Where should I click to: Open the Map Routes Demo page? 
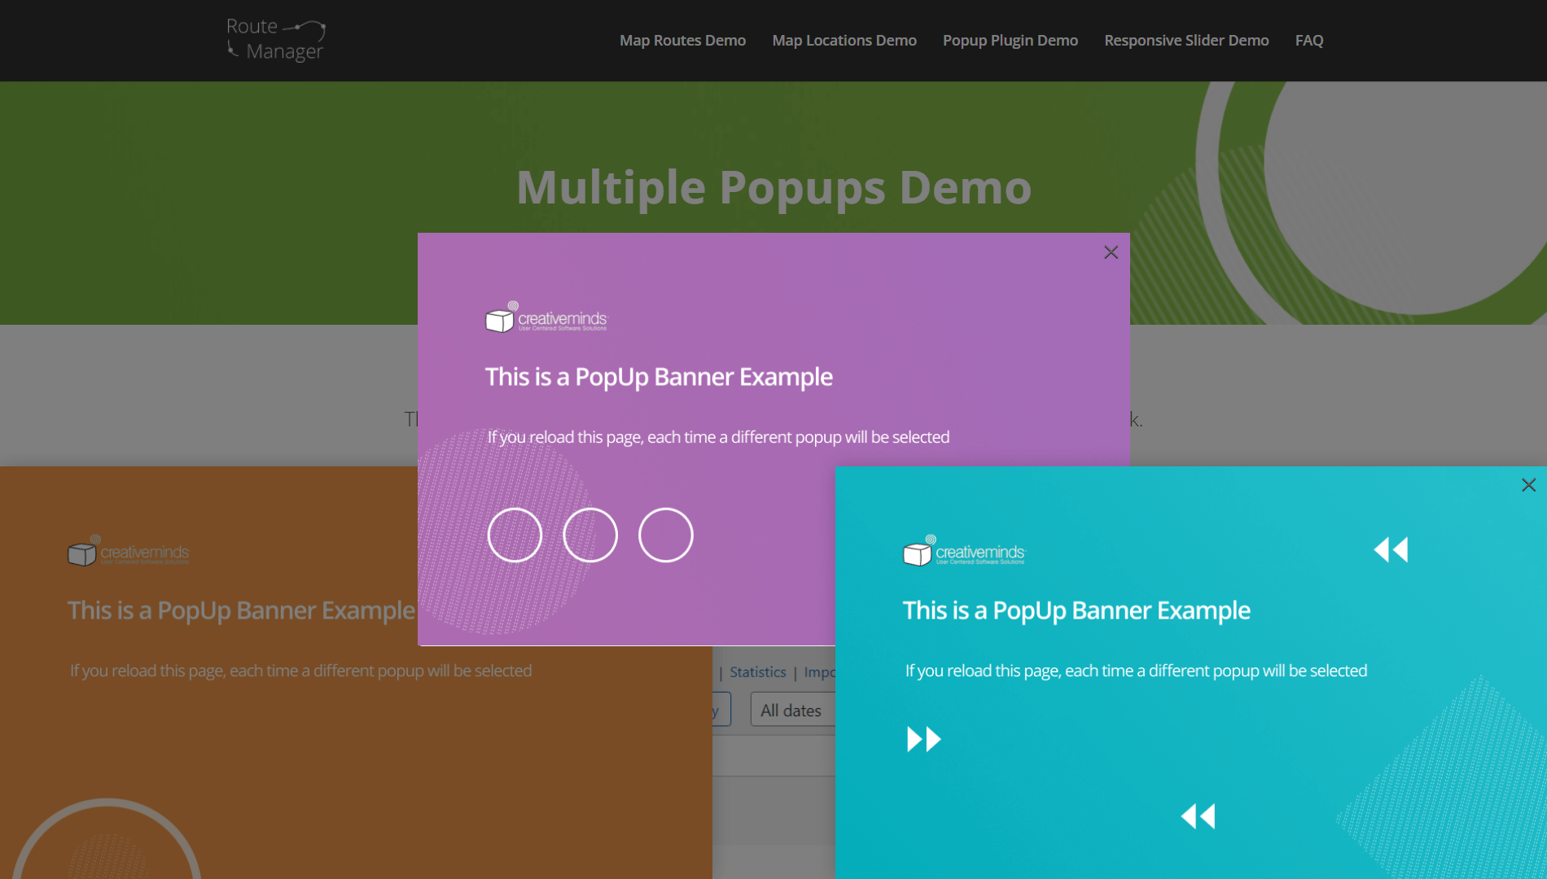point(682,40)
